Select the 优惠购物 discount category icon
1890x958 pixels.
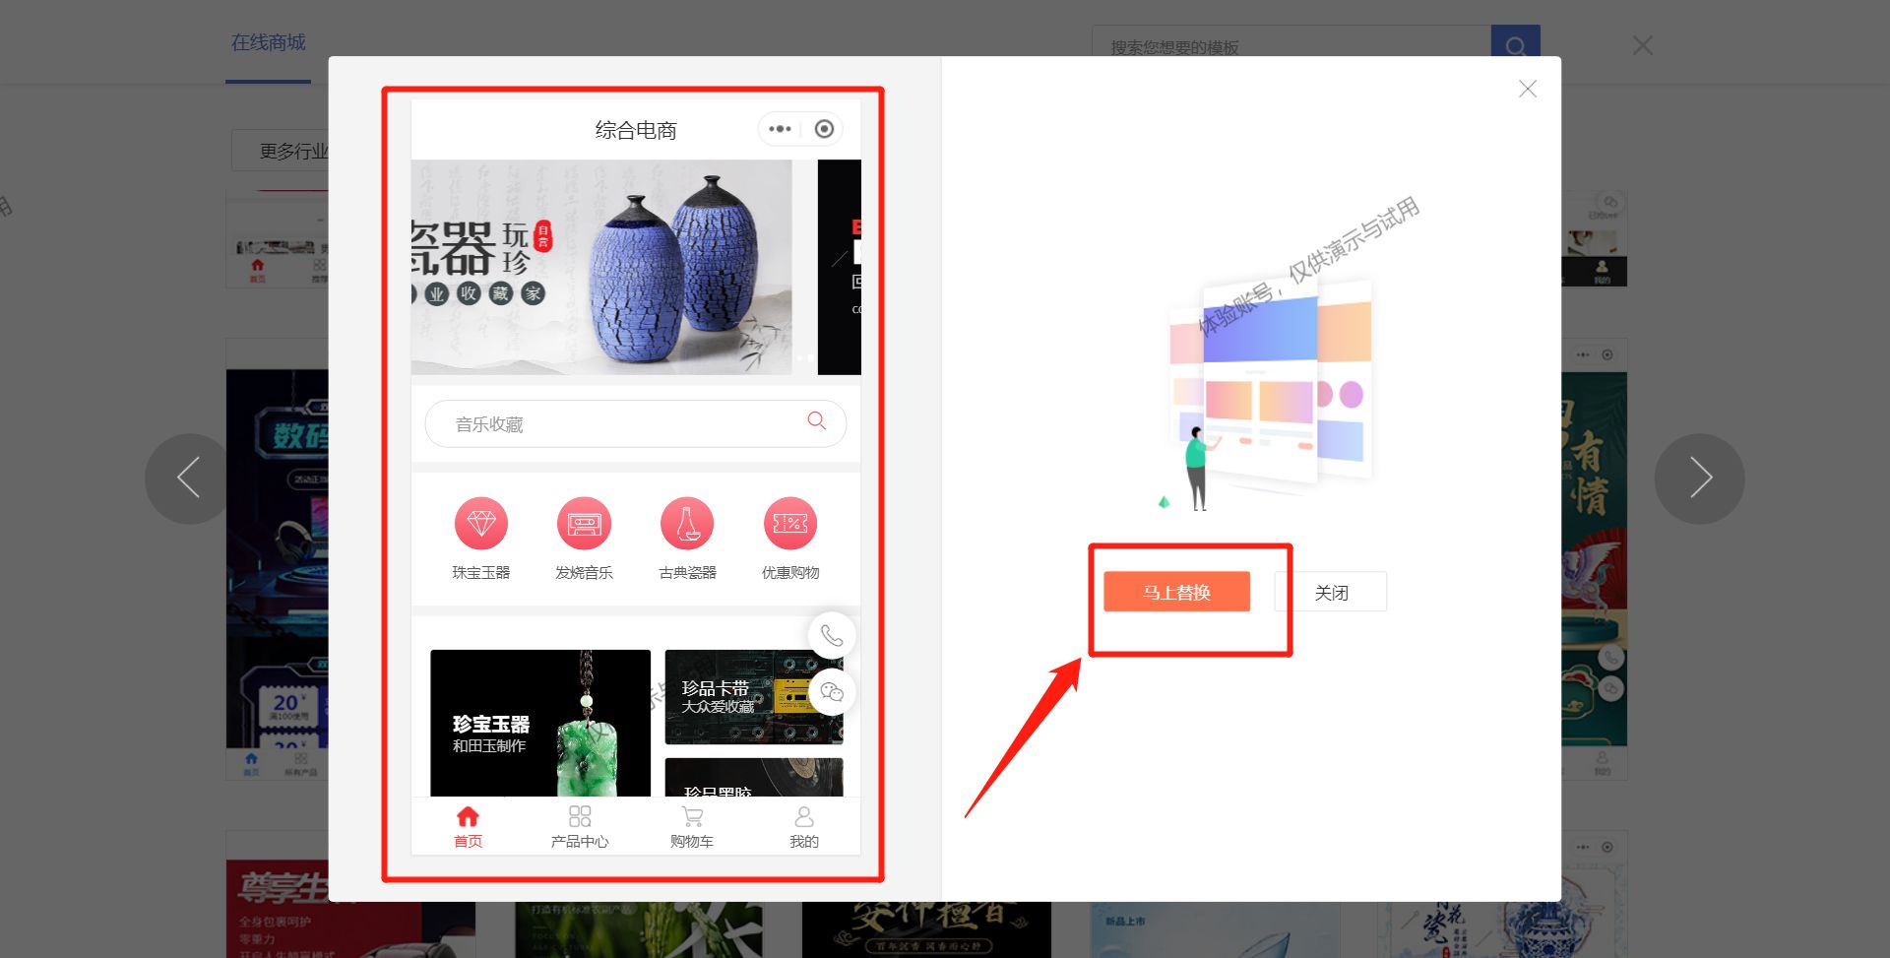(790, 523)
